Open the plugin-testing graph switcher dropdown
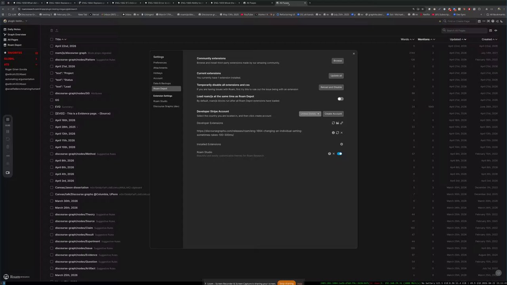Image resolution: width=507 pixels, height=285 pixels. pyautogui.click(x=15, y=21)
